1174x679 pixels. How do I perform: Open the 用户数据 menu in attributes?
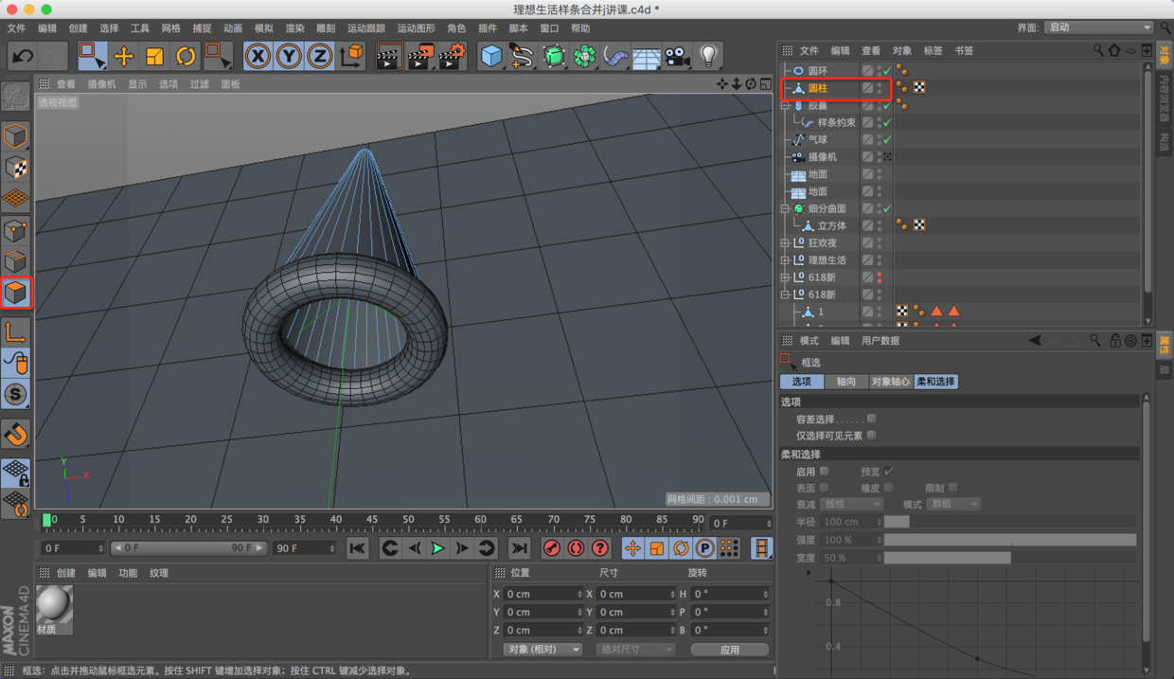coord(880,341)
